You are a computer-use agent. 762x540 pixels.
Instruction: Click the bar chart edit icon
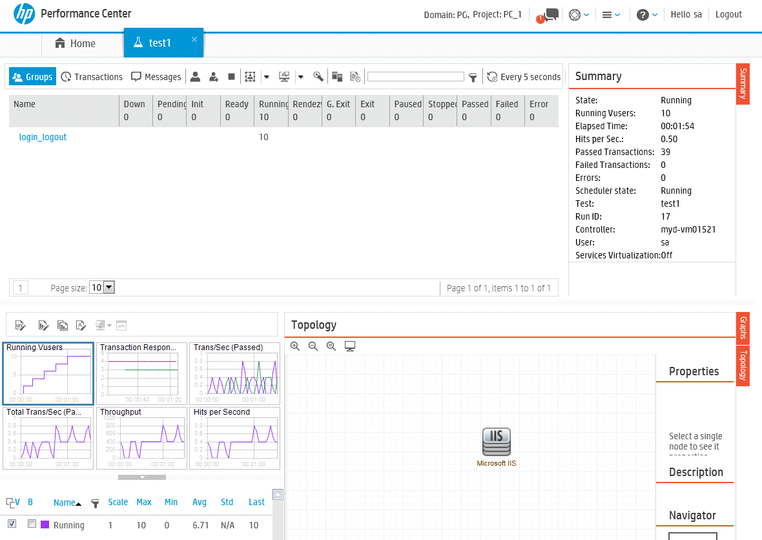click(x=43, y=325)
